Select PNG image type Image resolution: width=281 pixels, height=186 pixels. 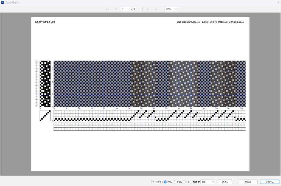pyautogui.click(x=165, y=182)
